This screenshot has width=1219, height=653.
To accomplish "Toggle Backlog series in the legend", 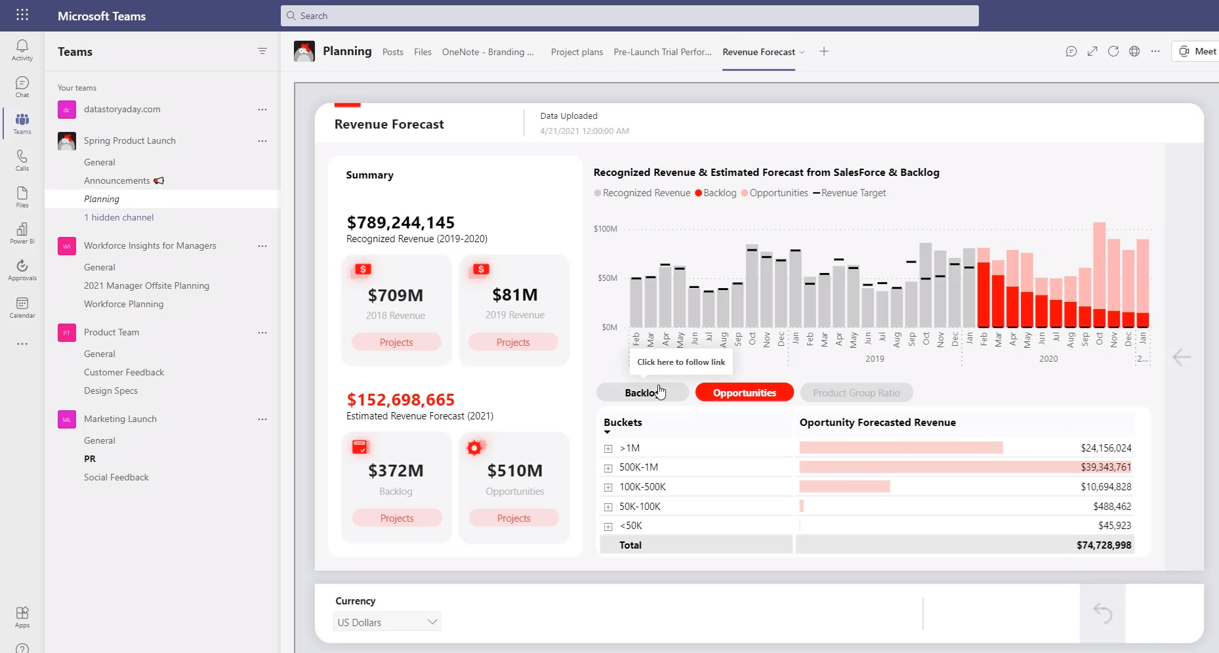I will coord(716,193).
